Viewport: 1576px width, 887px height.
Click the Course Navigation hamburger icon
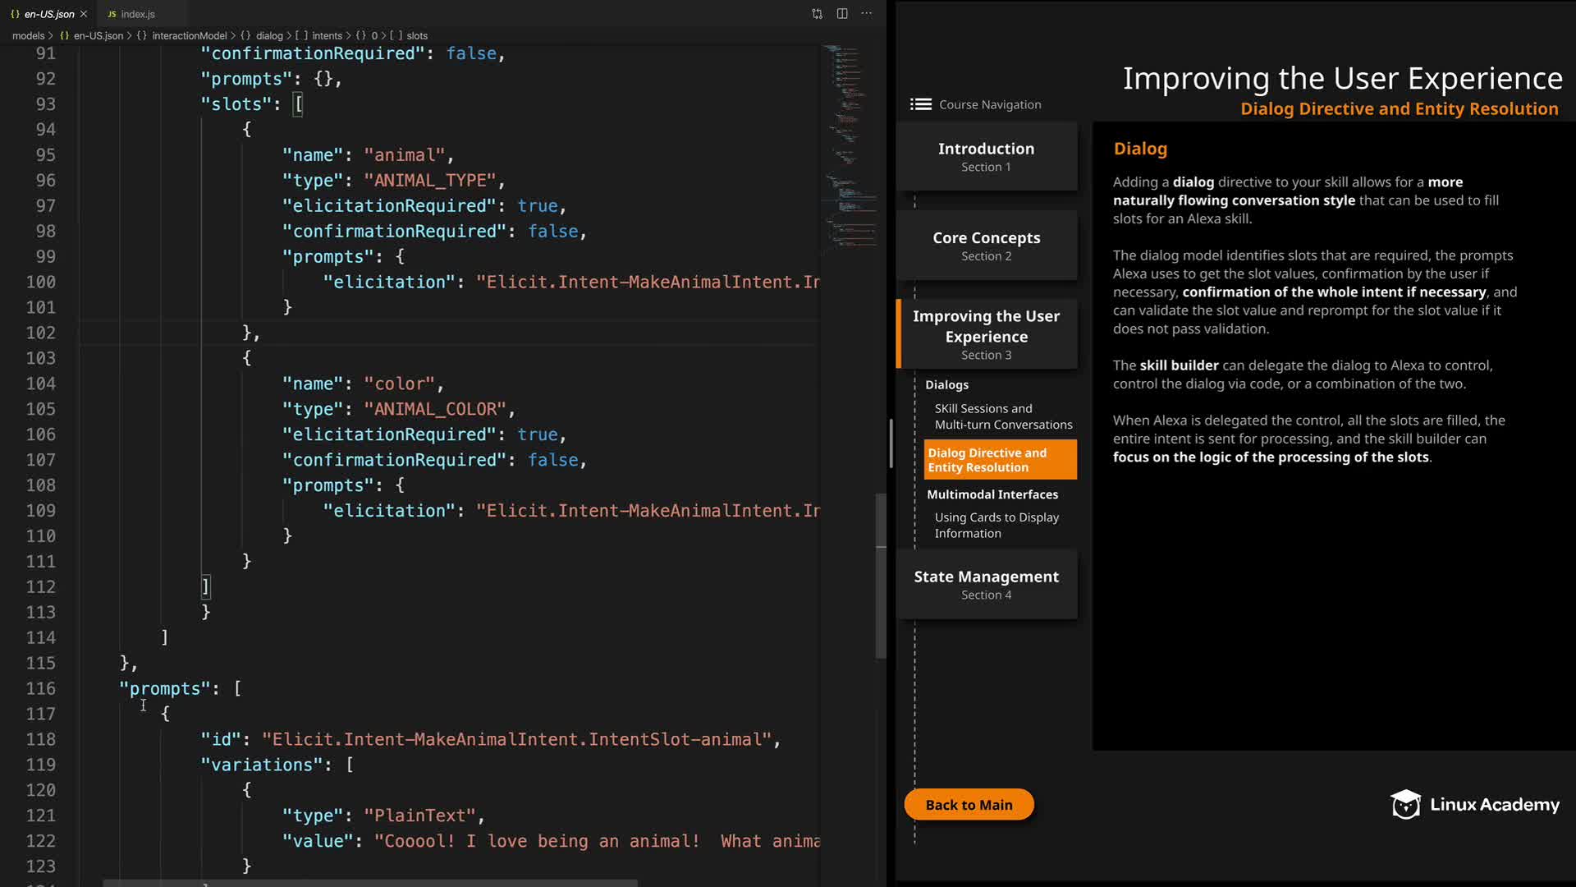click(x=920, y=104)
